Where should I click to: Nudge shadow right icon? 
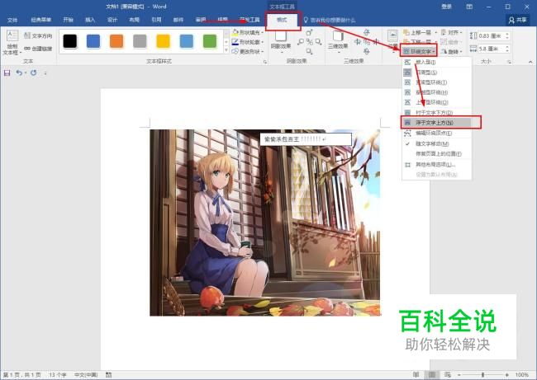tap(319, 42)
